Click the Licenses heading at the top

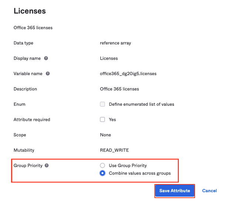30,11
